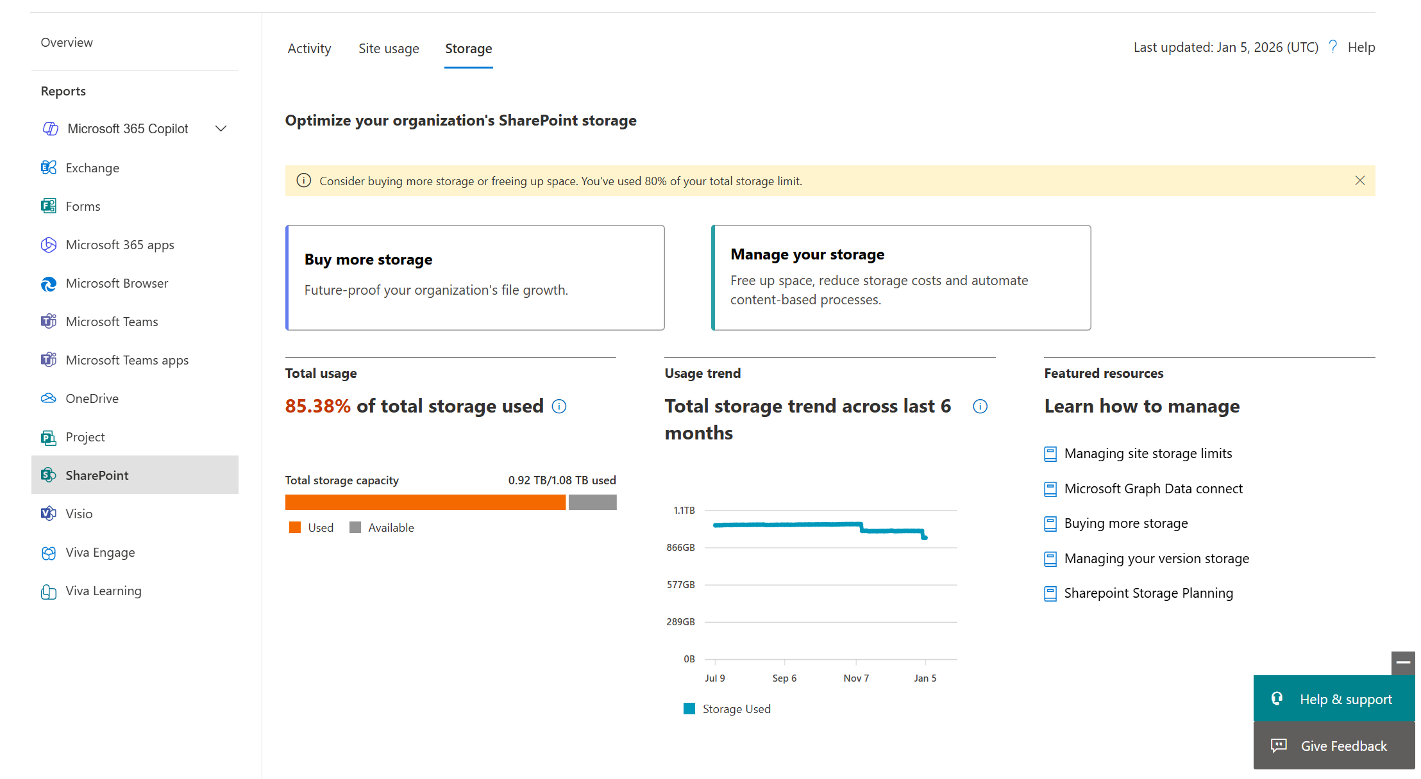Expand the Microsoft 365 Copilot section
The height and width of the screenshot is (779, 1421).
(220, 128)
